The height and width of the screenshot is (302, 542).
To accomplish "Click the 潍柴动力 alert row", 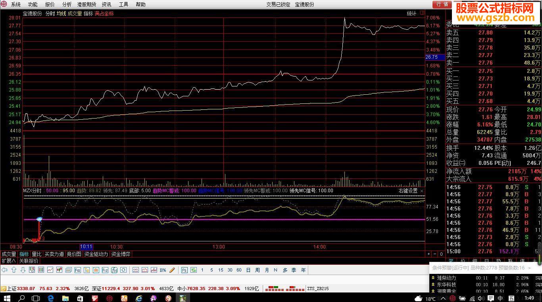I will tap(486, 278).
